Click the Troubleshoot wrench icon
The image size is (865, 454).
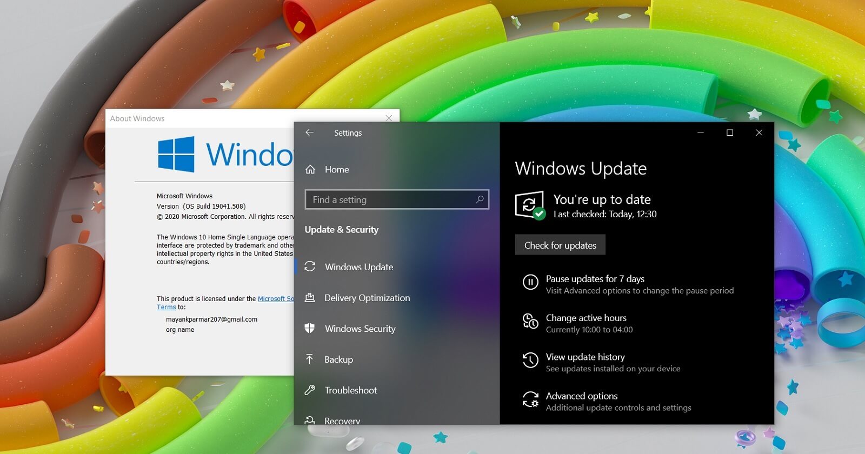tap(310, 390)
